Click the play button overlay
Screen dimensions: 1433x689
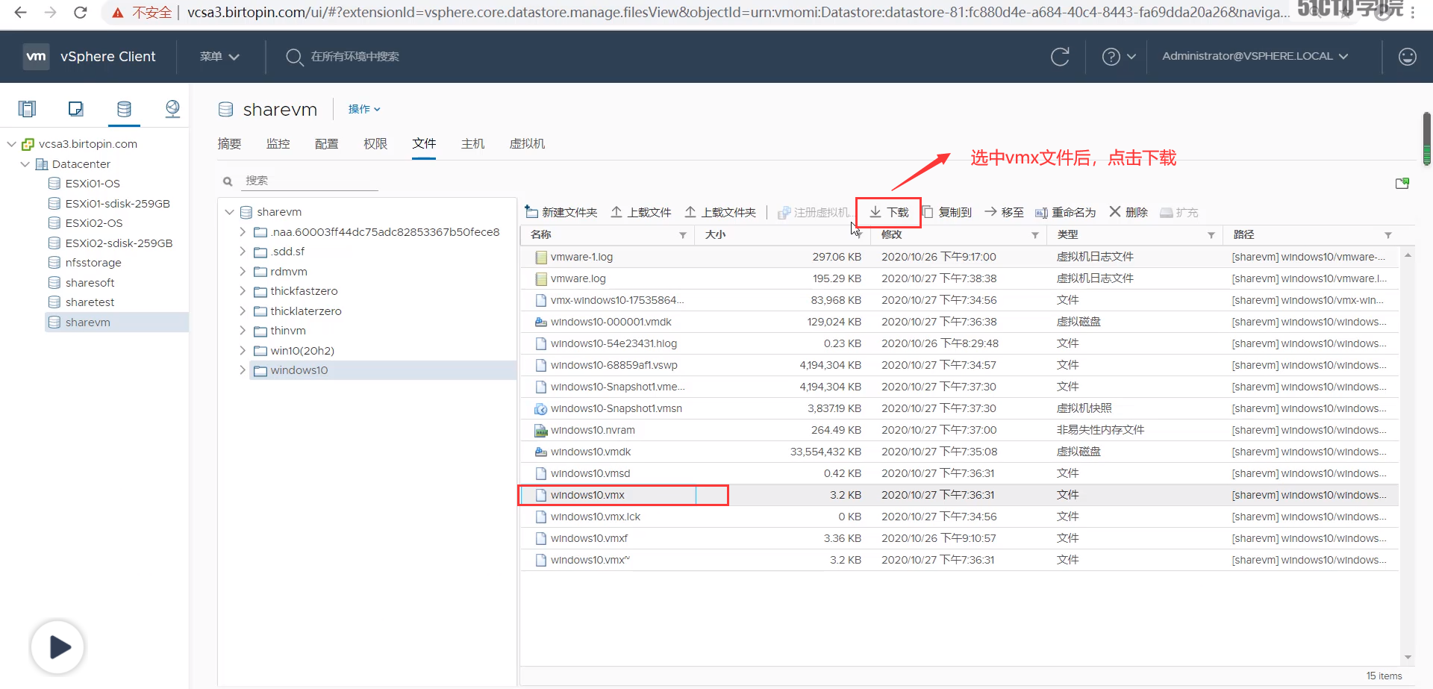(x=57, y=646)
